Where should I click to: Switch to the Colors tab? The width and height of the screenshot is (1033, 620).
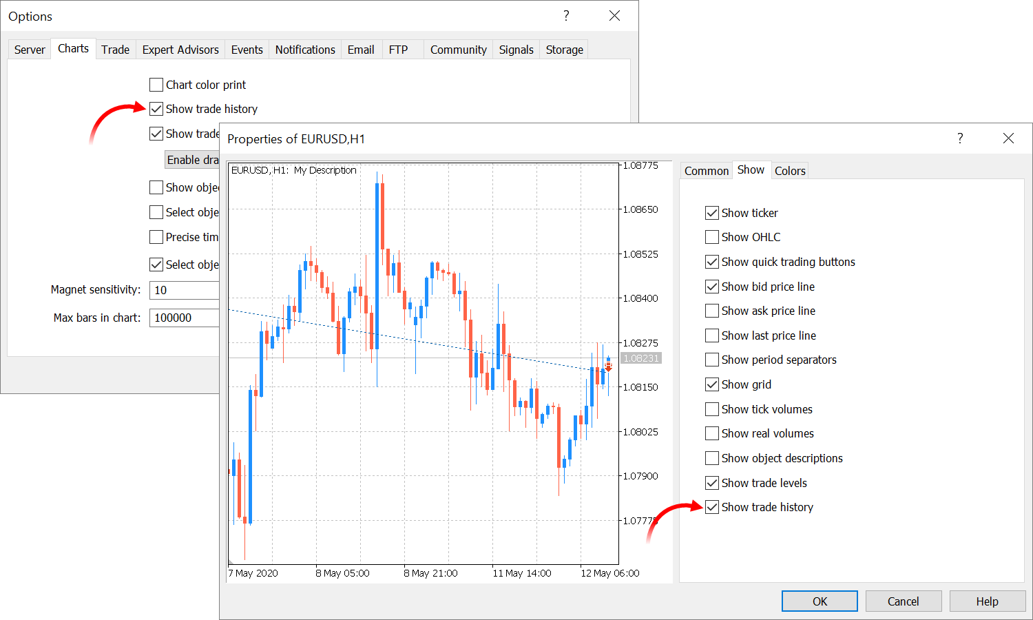tap(789, 170)
